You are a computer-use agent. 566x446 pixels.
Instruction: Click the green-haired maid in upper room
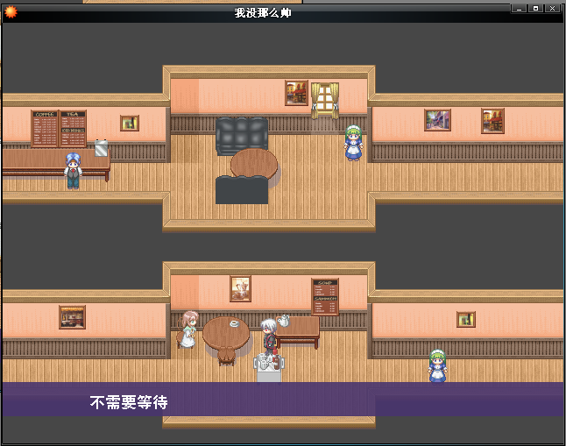(353, 143)
